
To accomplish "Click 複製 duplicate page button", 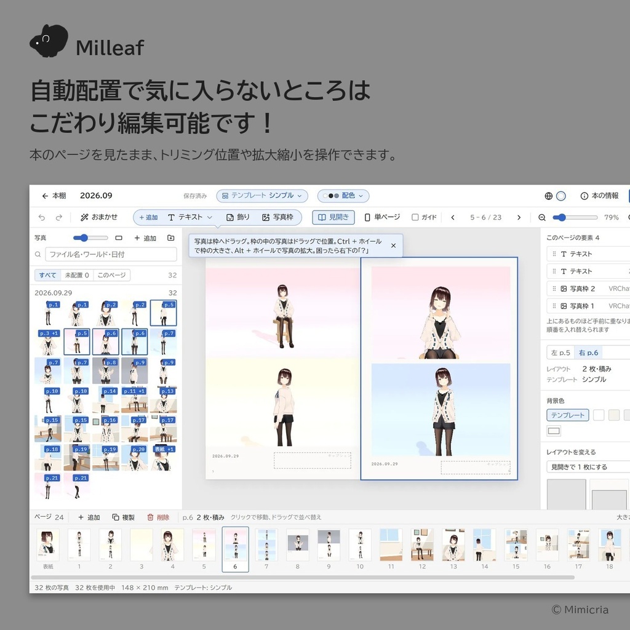I will (123, 517).
